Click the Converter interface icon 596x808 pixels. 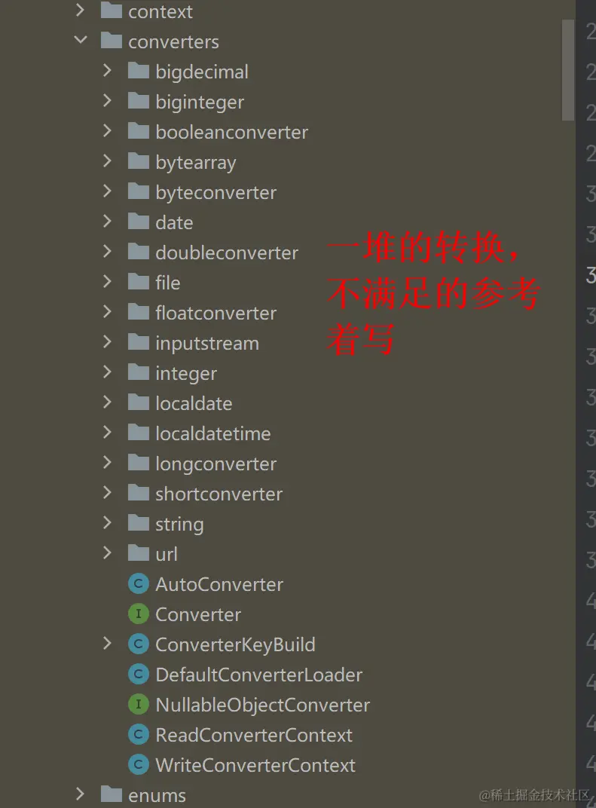point(138,614)
